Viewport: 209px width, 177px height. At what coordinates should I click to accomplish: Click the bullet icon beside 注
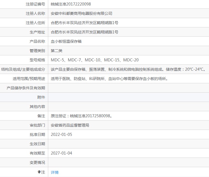click(39, 172)
